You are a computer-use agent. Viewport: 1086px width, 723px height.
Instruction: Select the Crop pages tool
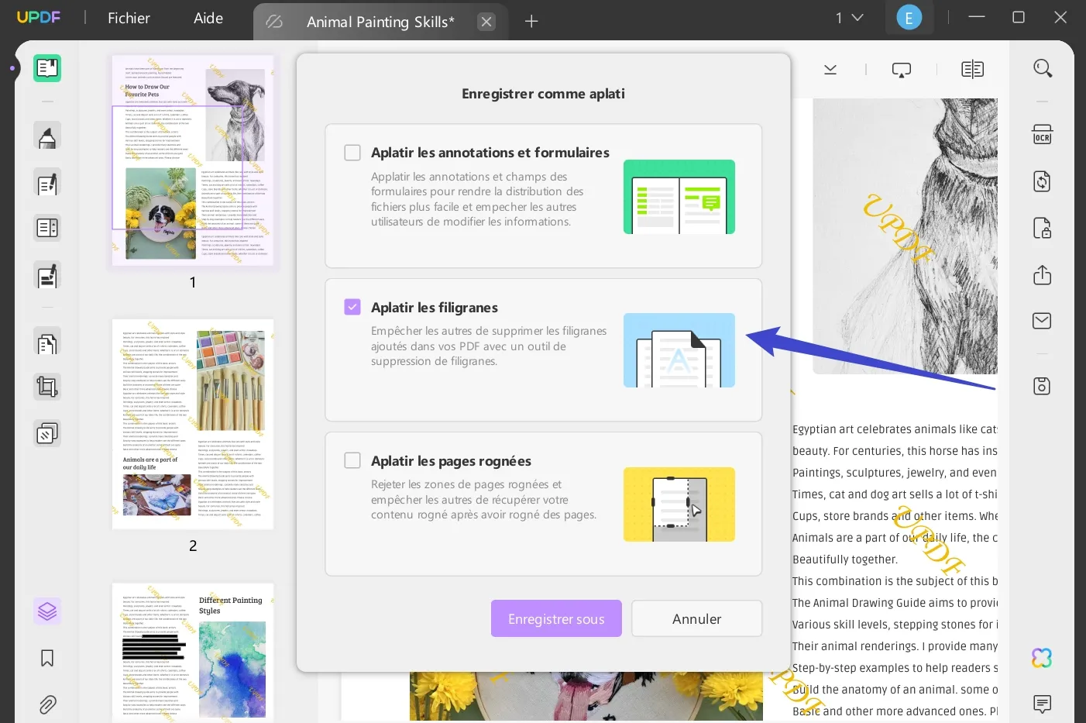(x=46, y=386)
